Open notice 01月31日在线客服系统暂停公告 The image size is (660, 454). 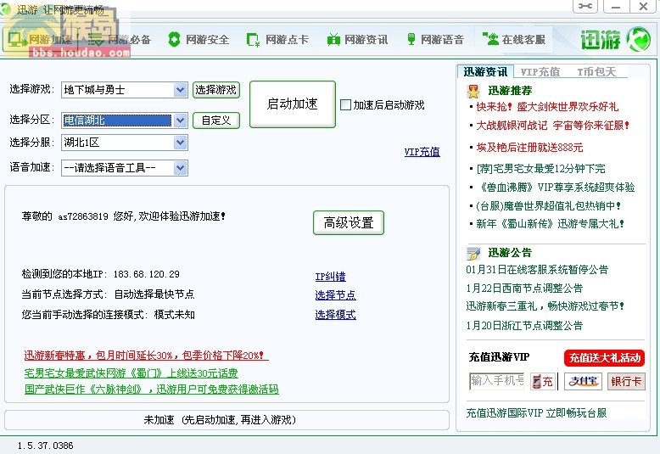[x=537, y=270]
